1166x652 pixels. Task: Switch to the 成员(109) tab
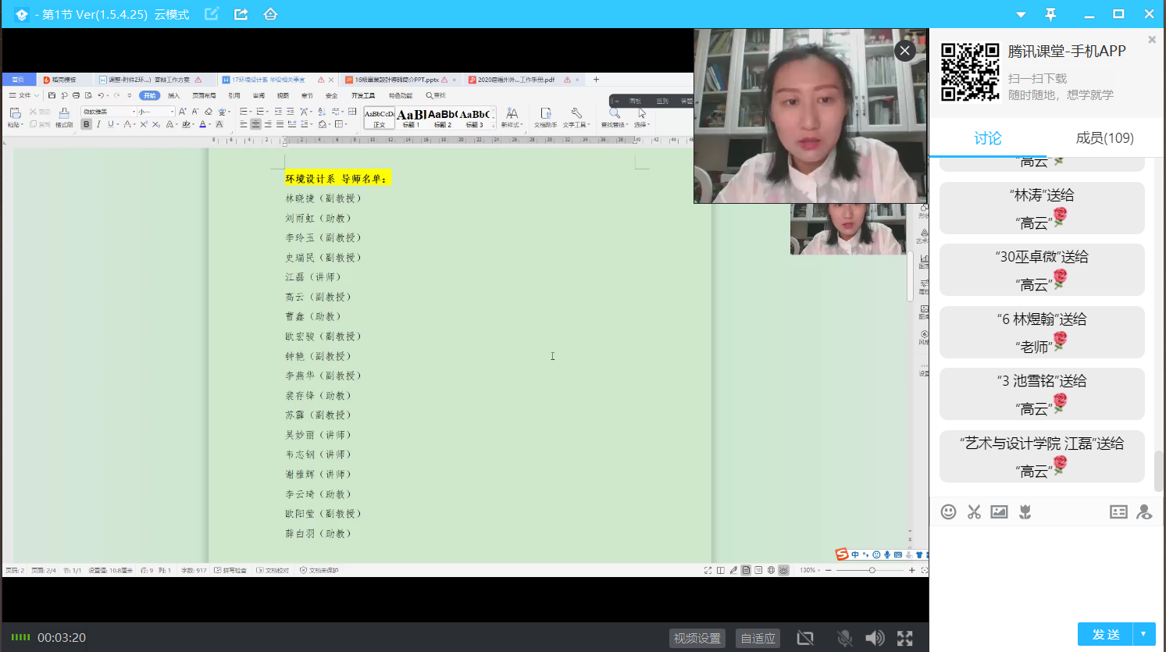[1104, 138]
